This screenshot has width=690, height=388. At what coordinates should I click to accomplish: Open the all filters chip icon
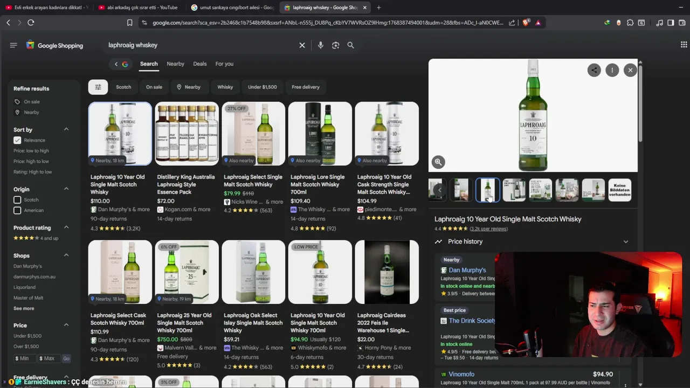[98, 87]
